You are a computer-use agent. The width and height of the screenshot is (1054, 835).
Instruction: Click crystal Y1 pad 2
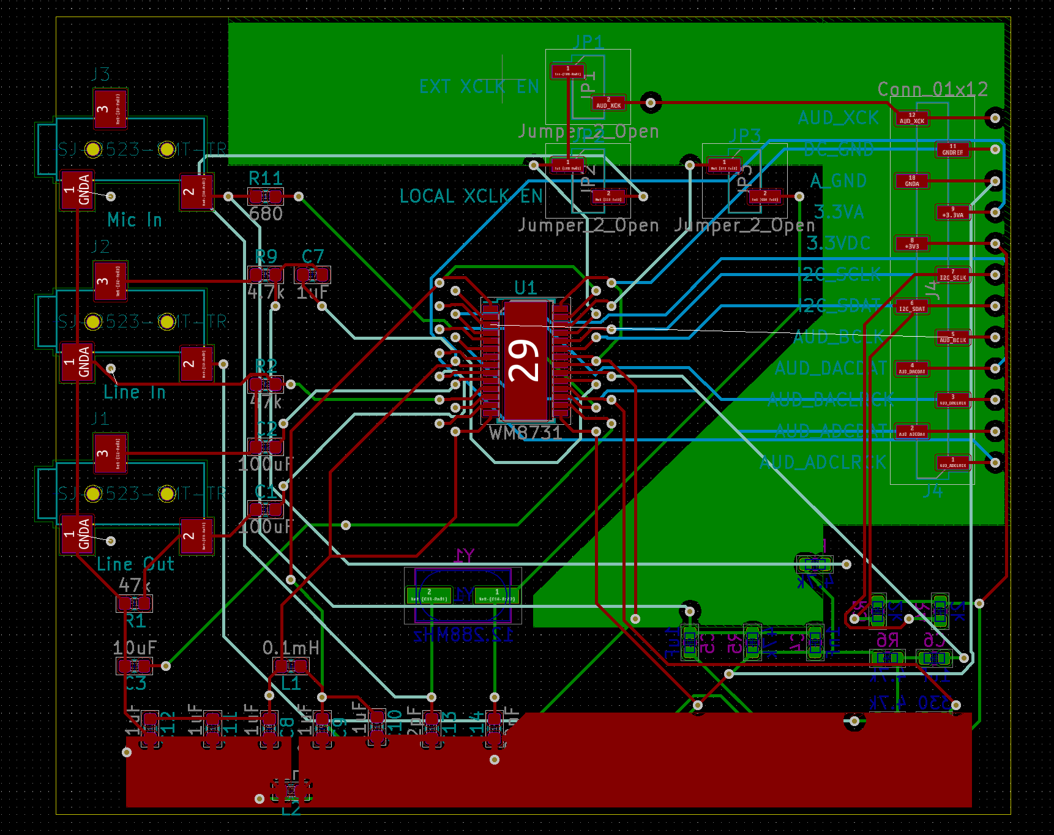click(429, 596)
